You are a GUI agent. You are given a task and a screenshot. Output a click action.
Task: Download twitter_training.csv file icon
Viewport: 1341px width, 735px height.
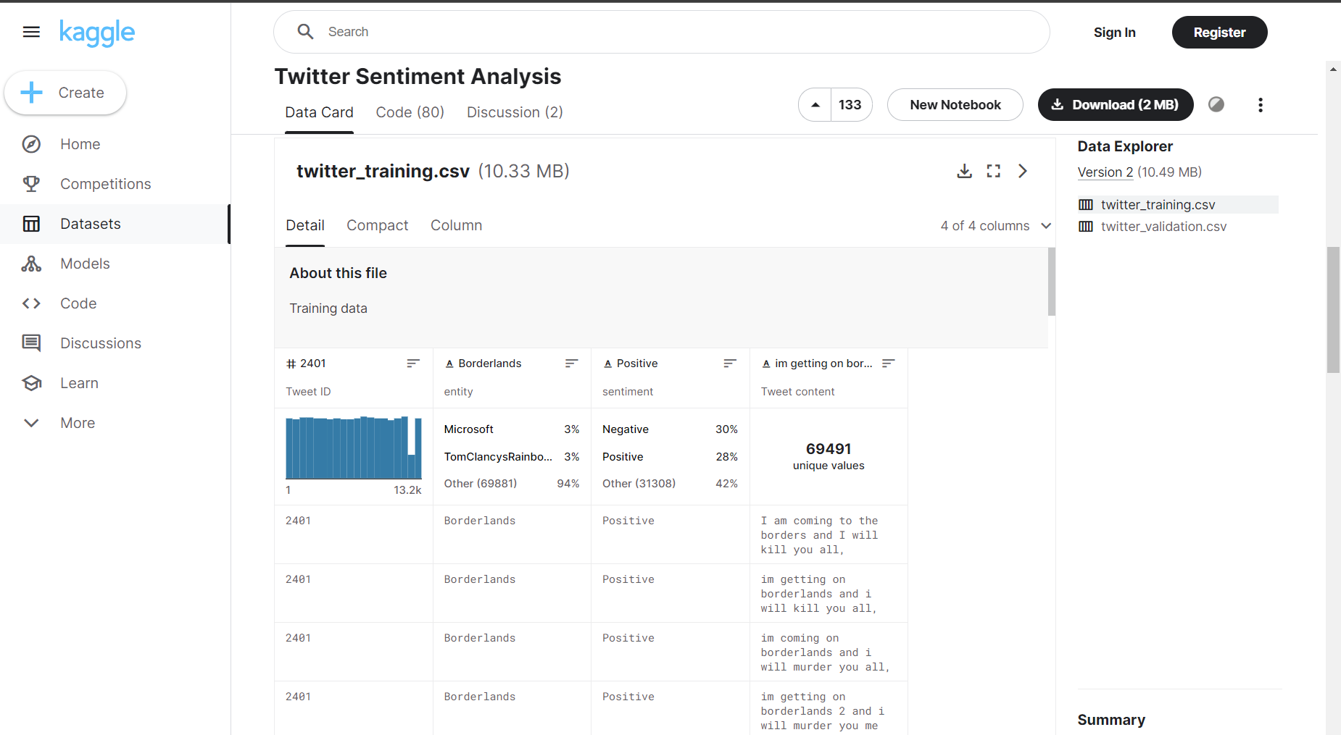pyautogui.click(x=964, y=171)
